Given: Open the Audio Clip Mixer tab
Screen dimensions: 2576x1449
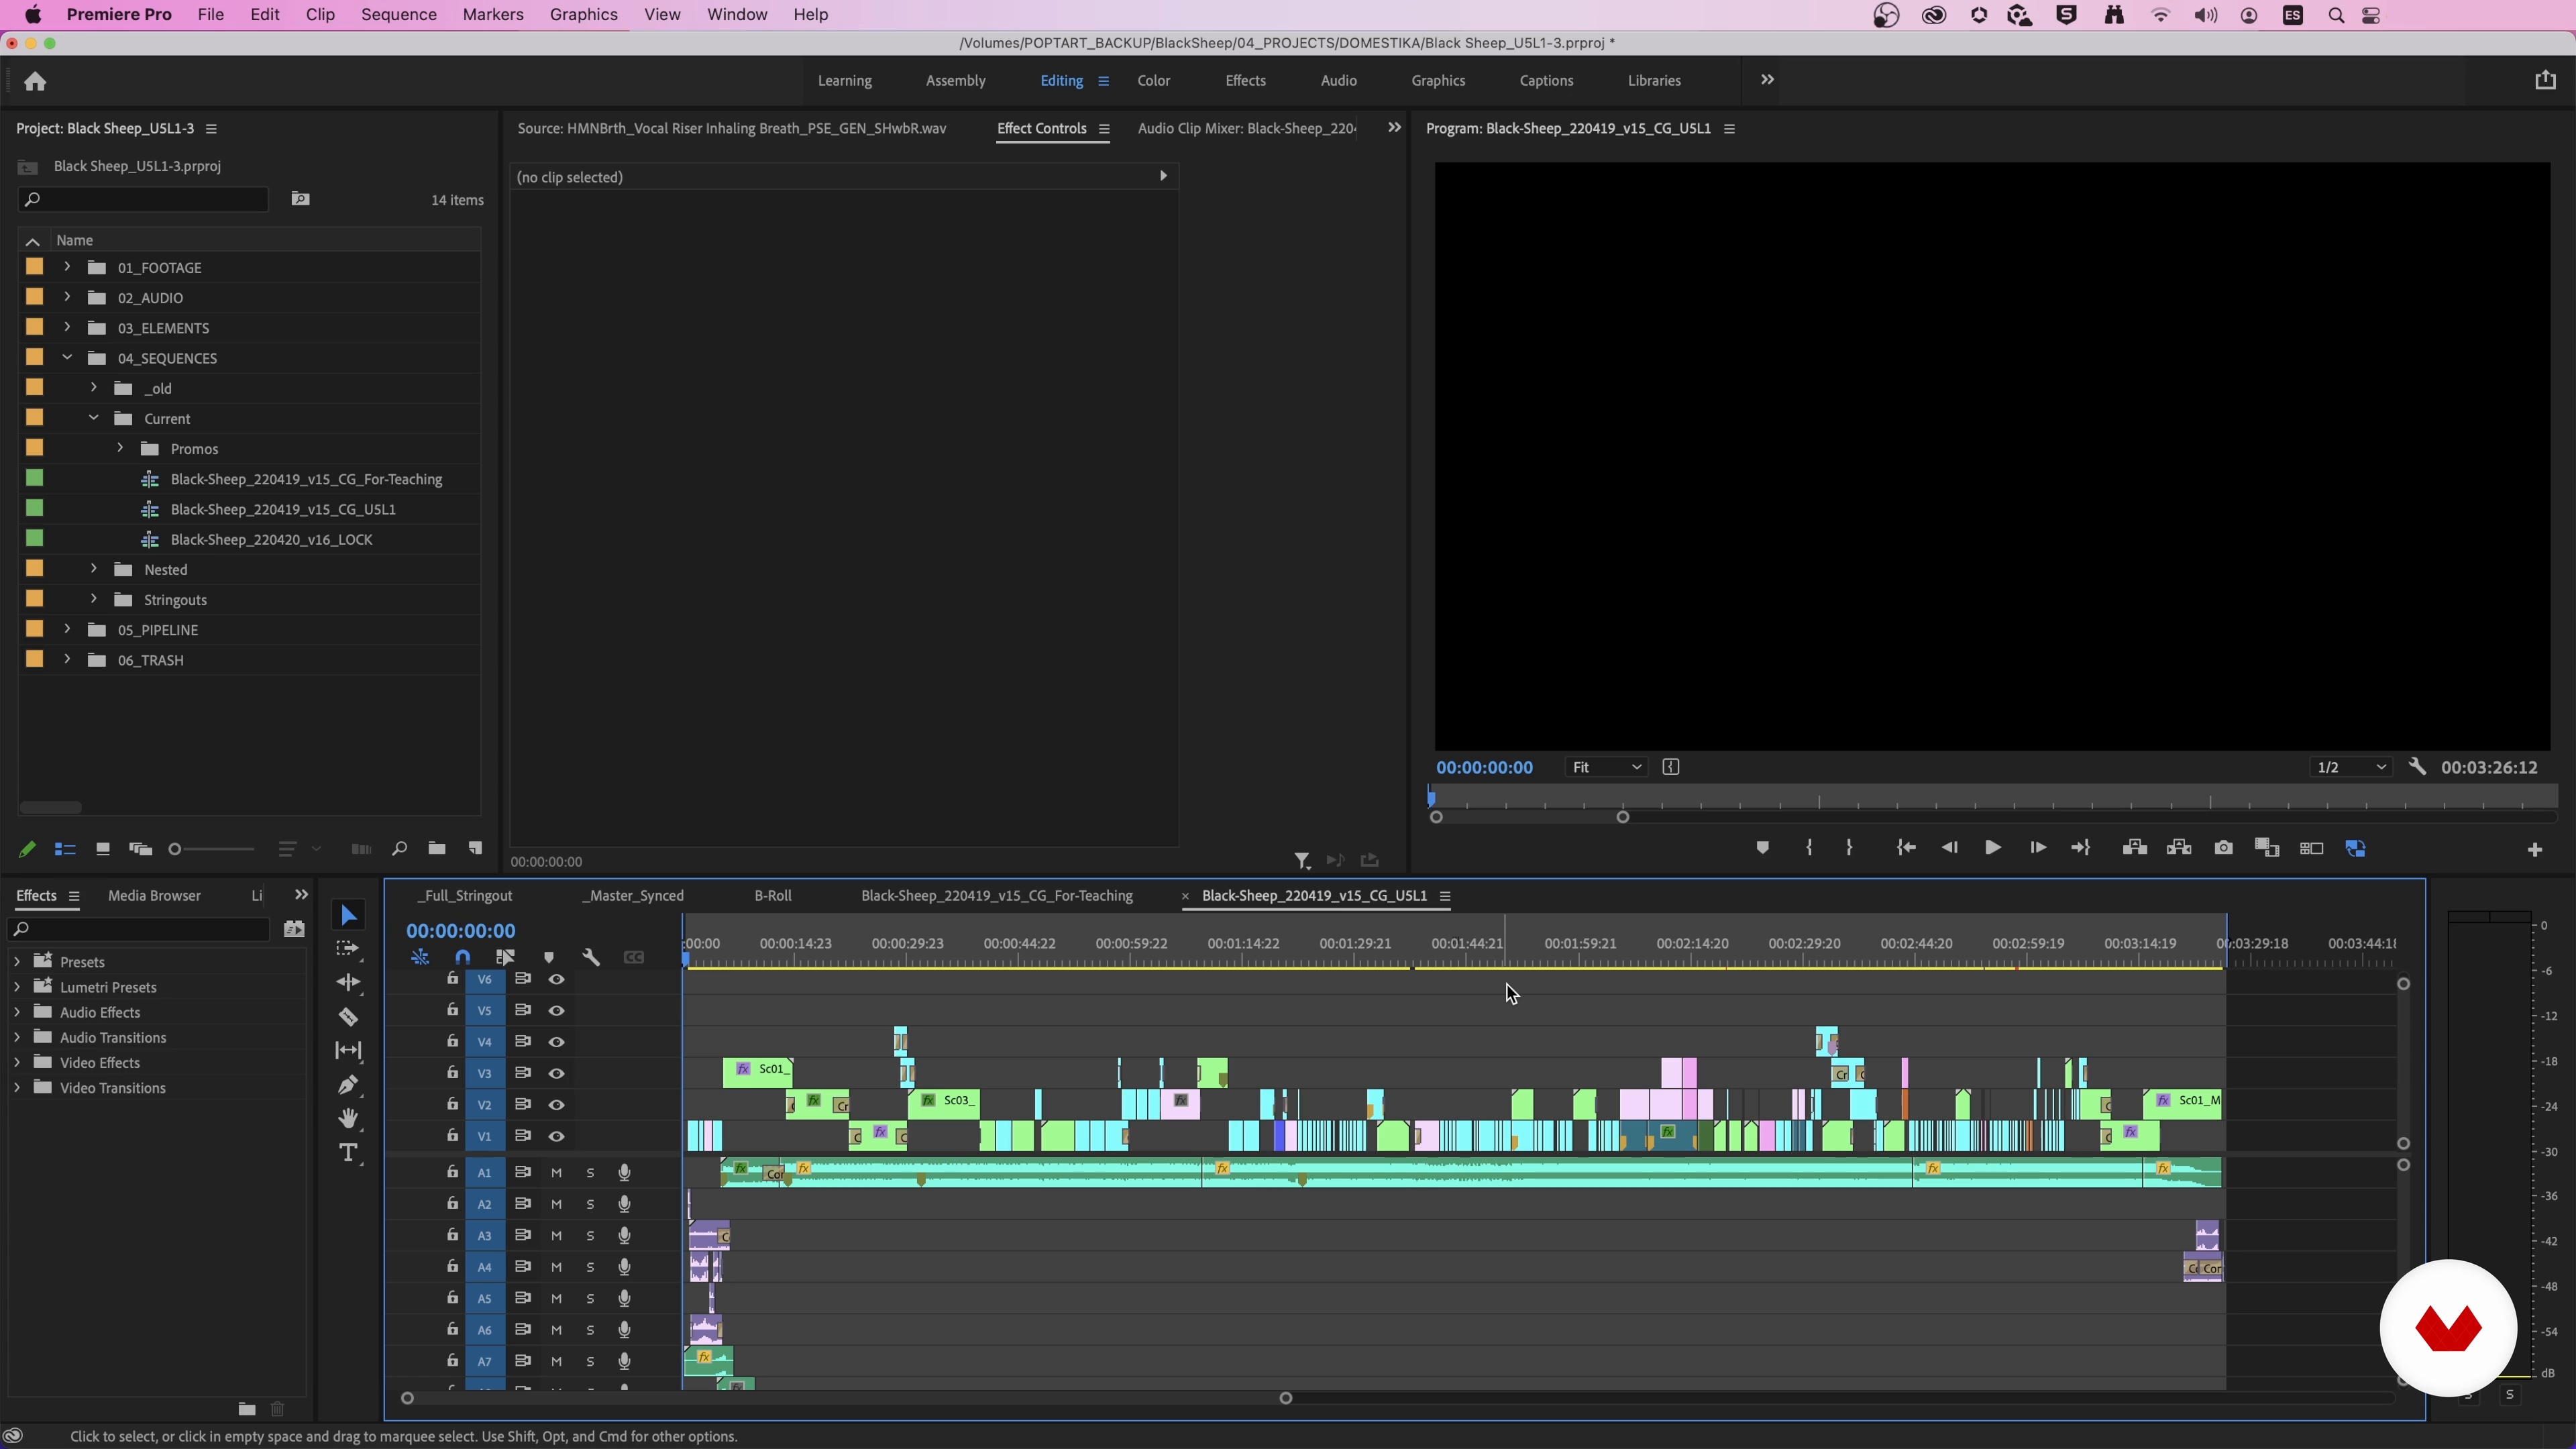Looking at the screenshot, I should 1247,128.
